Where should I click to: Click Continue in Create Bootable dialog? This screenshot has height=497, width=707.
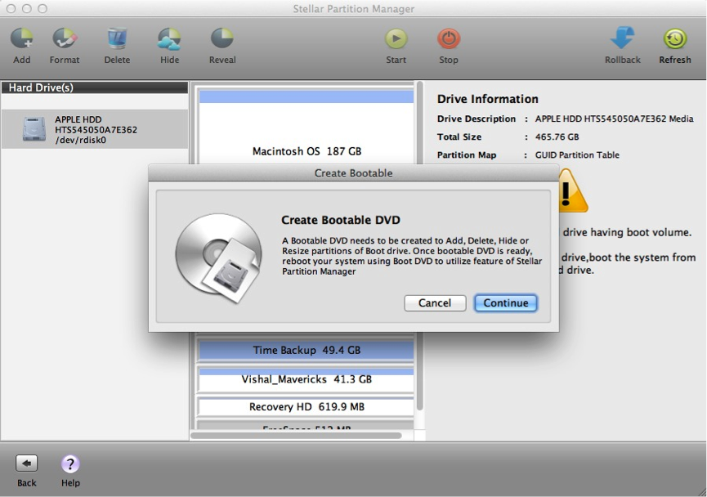(x=505, y=303)
